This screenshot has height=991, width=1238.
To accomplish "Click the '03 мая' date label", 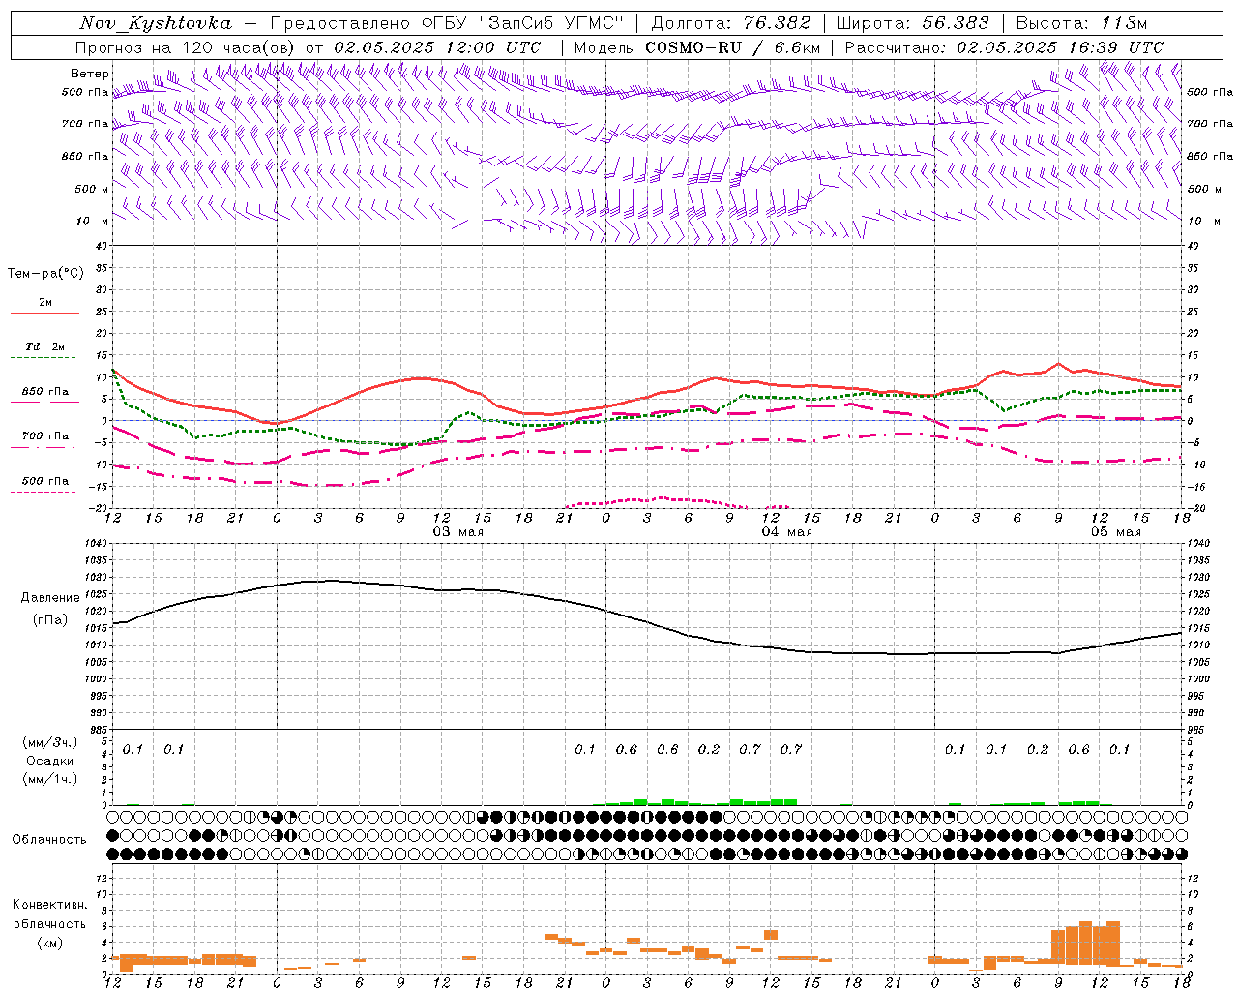I will [x=457, y=532].
